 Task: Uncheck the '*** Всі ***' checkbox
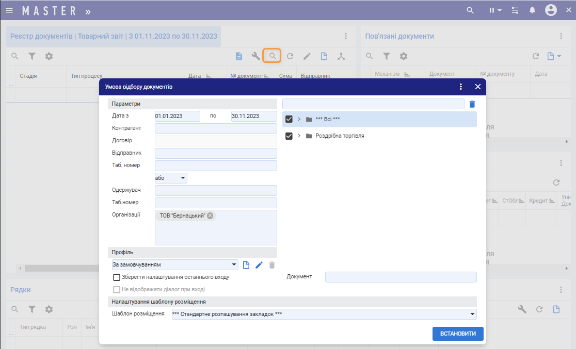click(x=289, y=119)
